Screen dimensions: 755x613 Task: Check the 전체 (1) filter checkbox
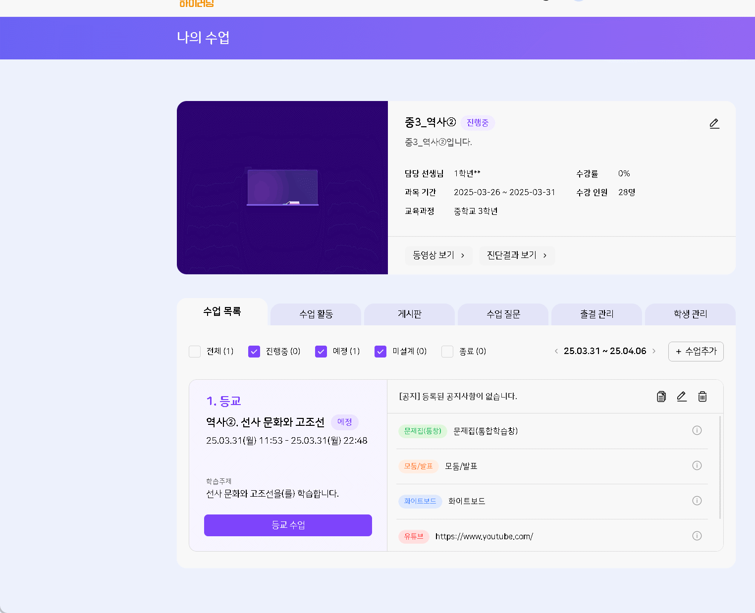click(195, 352)
